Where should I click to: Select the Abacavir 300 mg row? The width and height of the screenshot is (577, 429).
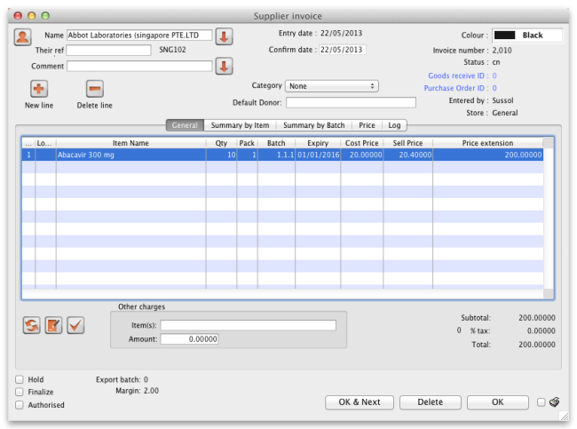(266, 155)
